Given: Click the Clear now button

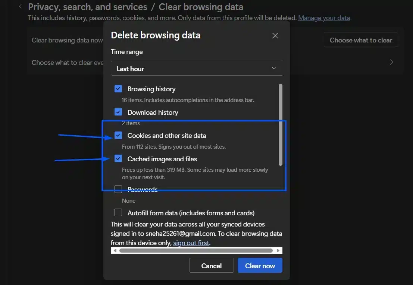Looking at the screenshot, I should 260,266.
